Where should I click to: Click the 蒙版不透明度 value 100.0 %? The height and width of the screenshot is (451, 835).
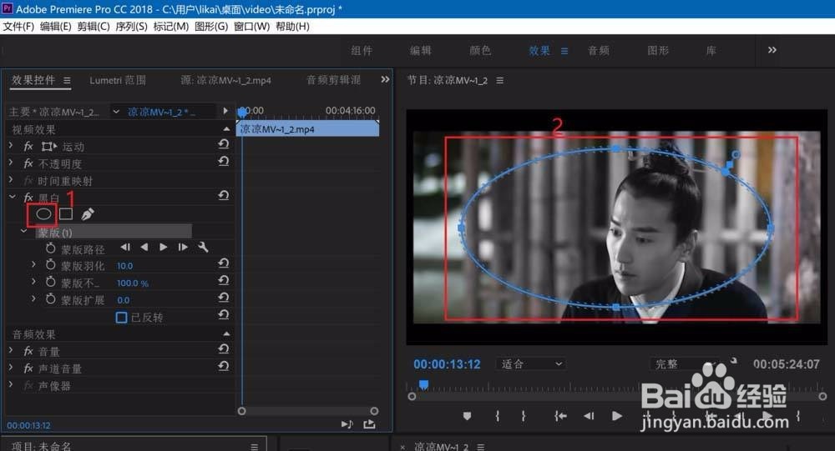tap(133, 283)
